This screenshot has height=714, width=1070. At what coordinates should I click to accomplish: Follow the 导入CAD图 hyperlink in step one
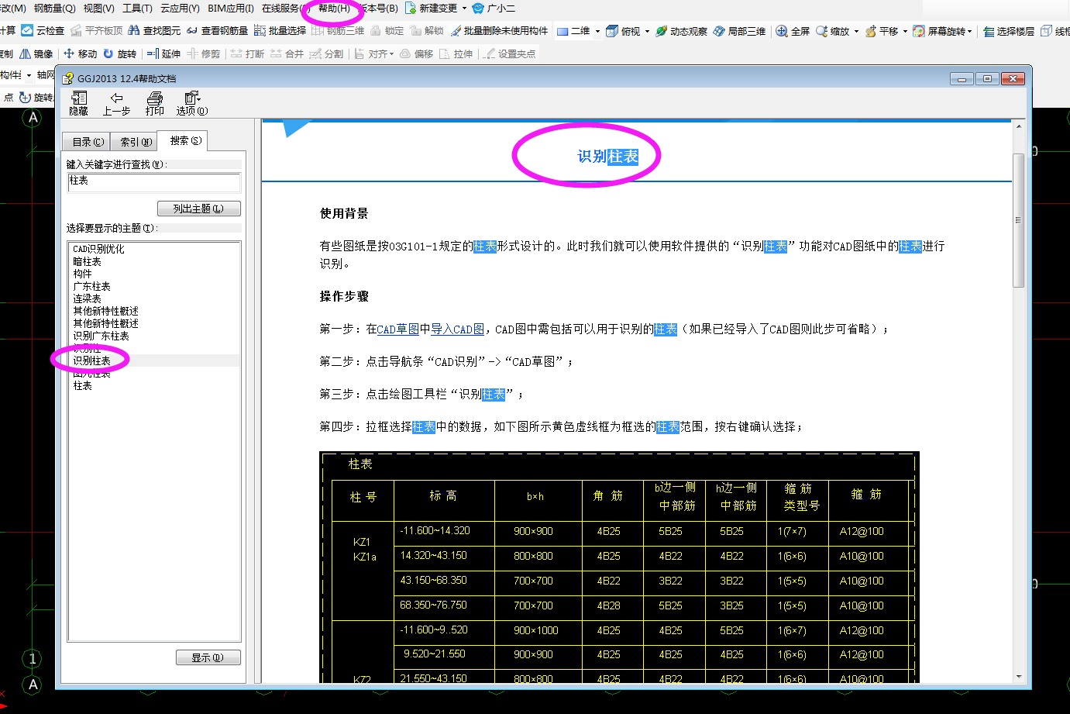point(457,329)
